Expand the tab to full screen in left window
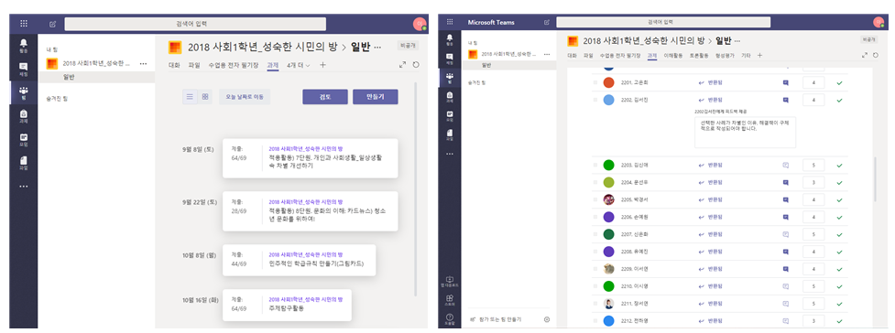Image resolution: width=895 pixels, height=333 pixels. 402,65
